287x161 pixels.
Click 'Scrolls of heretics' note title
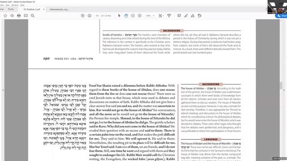coord(112,35)
